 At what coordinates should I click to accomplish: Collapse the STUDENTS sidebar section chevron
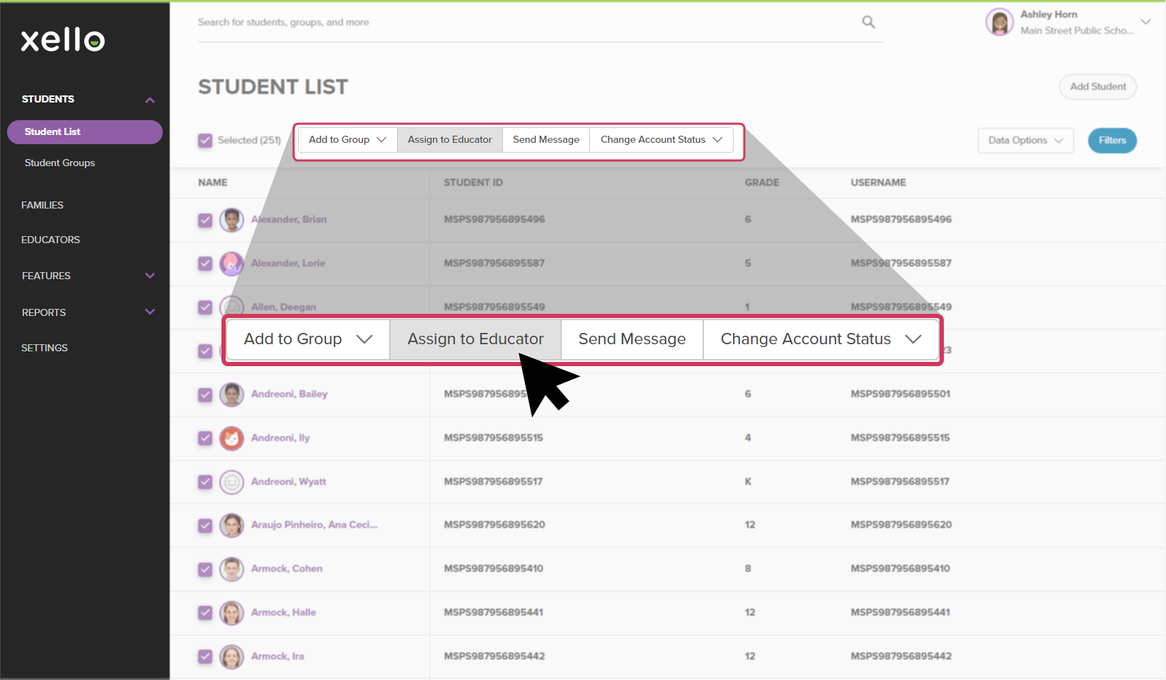(x=150, y=100)
